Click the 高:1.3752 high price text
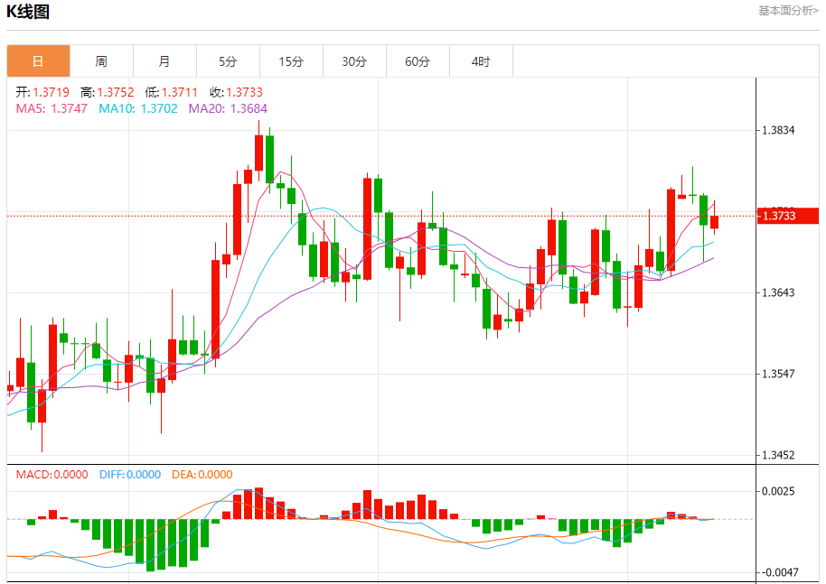This screenshot has height=584, width=826. coord(107,92)
